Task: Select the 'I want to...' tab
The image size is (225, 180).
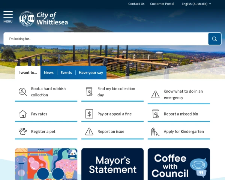Action: tap(28, 73)
